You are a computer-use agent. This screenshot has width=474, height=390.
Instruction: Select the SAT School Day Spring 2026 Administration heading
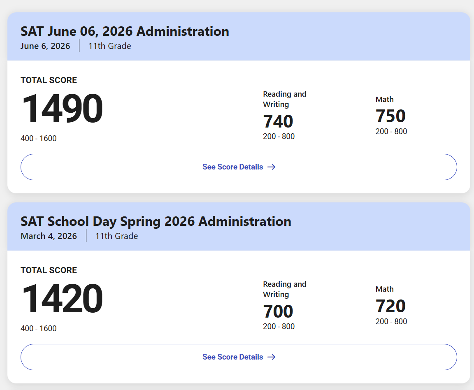pyautogui.click(x=156, y=221)
